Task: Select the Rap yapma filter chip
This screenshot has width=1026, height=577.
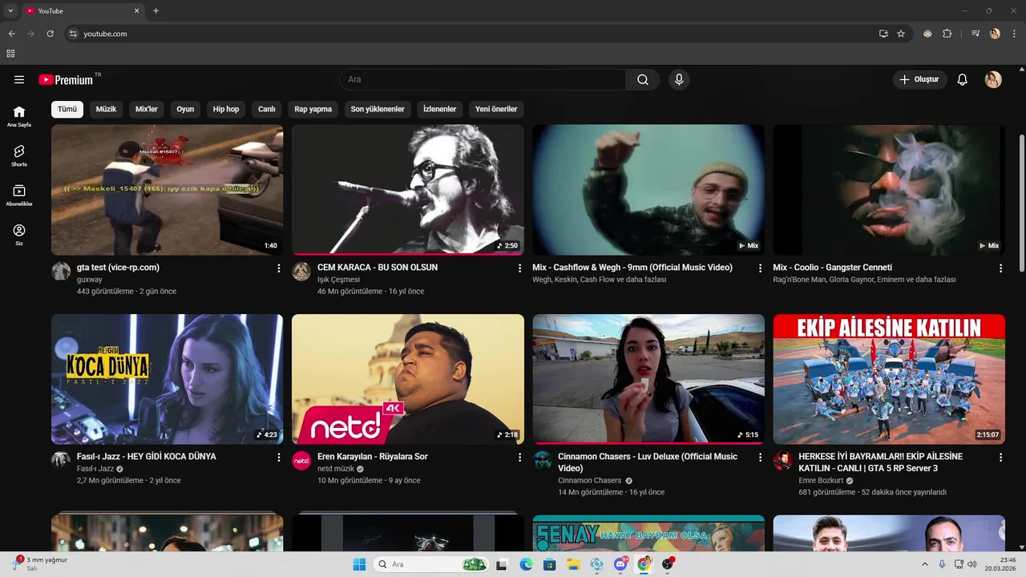Action: 313,109
